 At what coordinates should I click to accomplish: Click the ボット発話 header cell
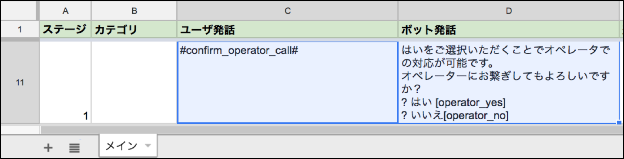coord(508,30)
